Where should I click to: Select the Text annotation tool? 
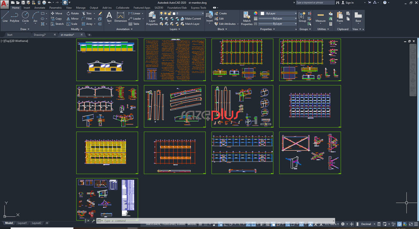coord(109,17)
